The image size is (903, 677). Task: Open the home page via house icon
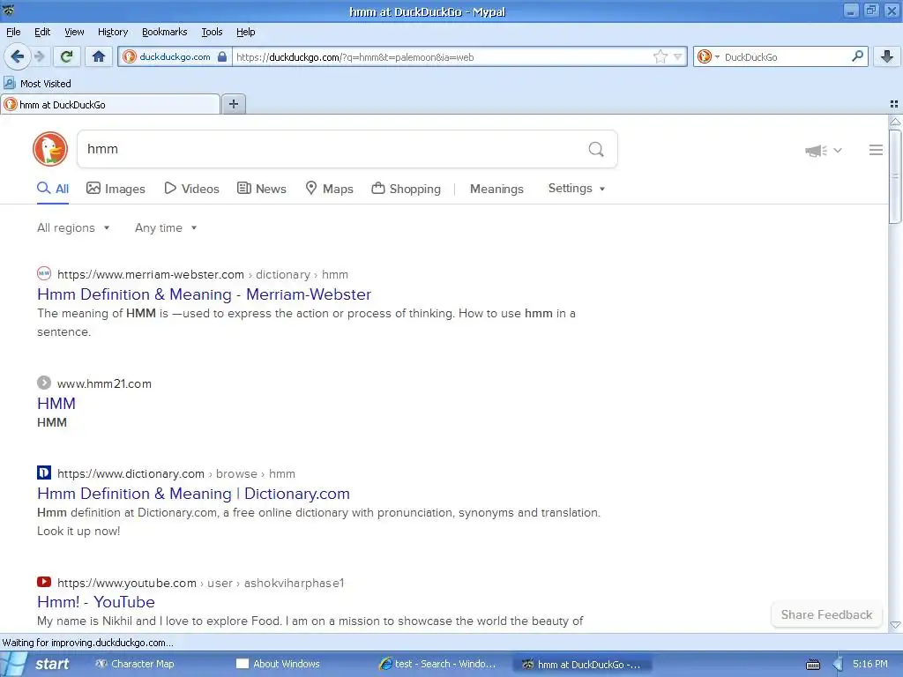99,56
